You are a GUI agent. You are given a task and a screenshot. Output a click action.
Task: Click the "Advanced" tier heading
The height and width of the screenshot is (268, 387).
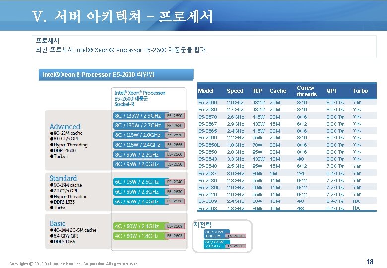click(x=64, y=127)
